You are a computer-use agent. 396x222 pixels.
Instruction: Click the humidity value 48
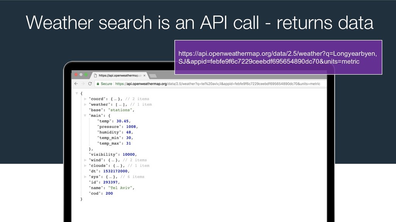(128, 132)
